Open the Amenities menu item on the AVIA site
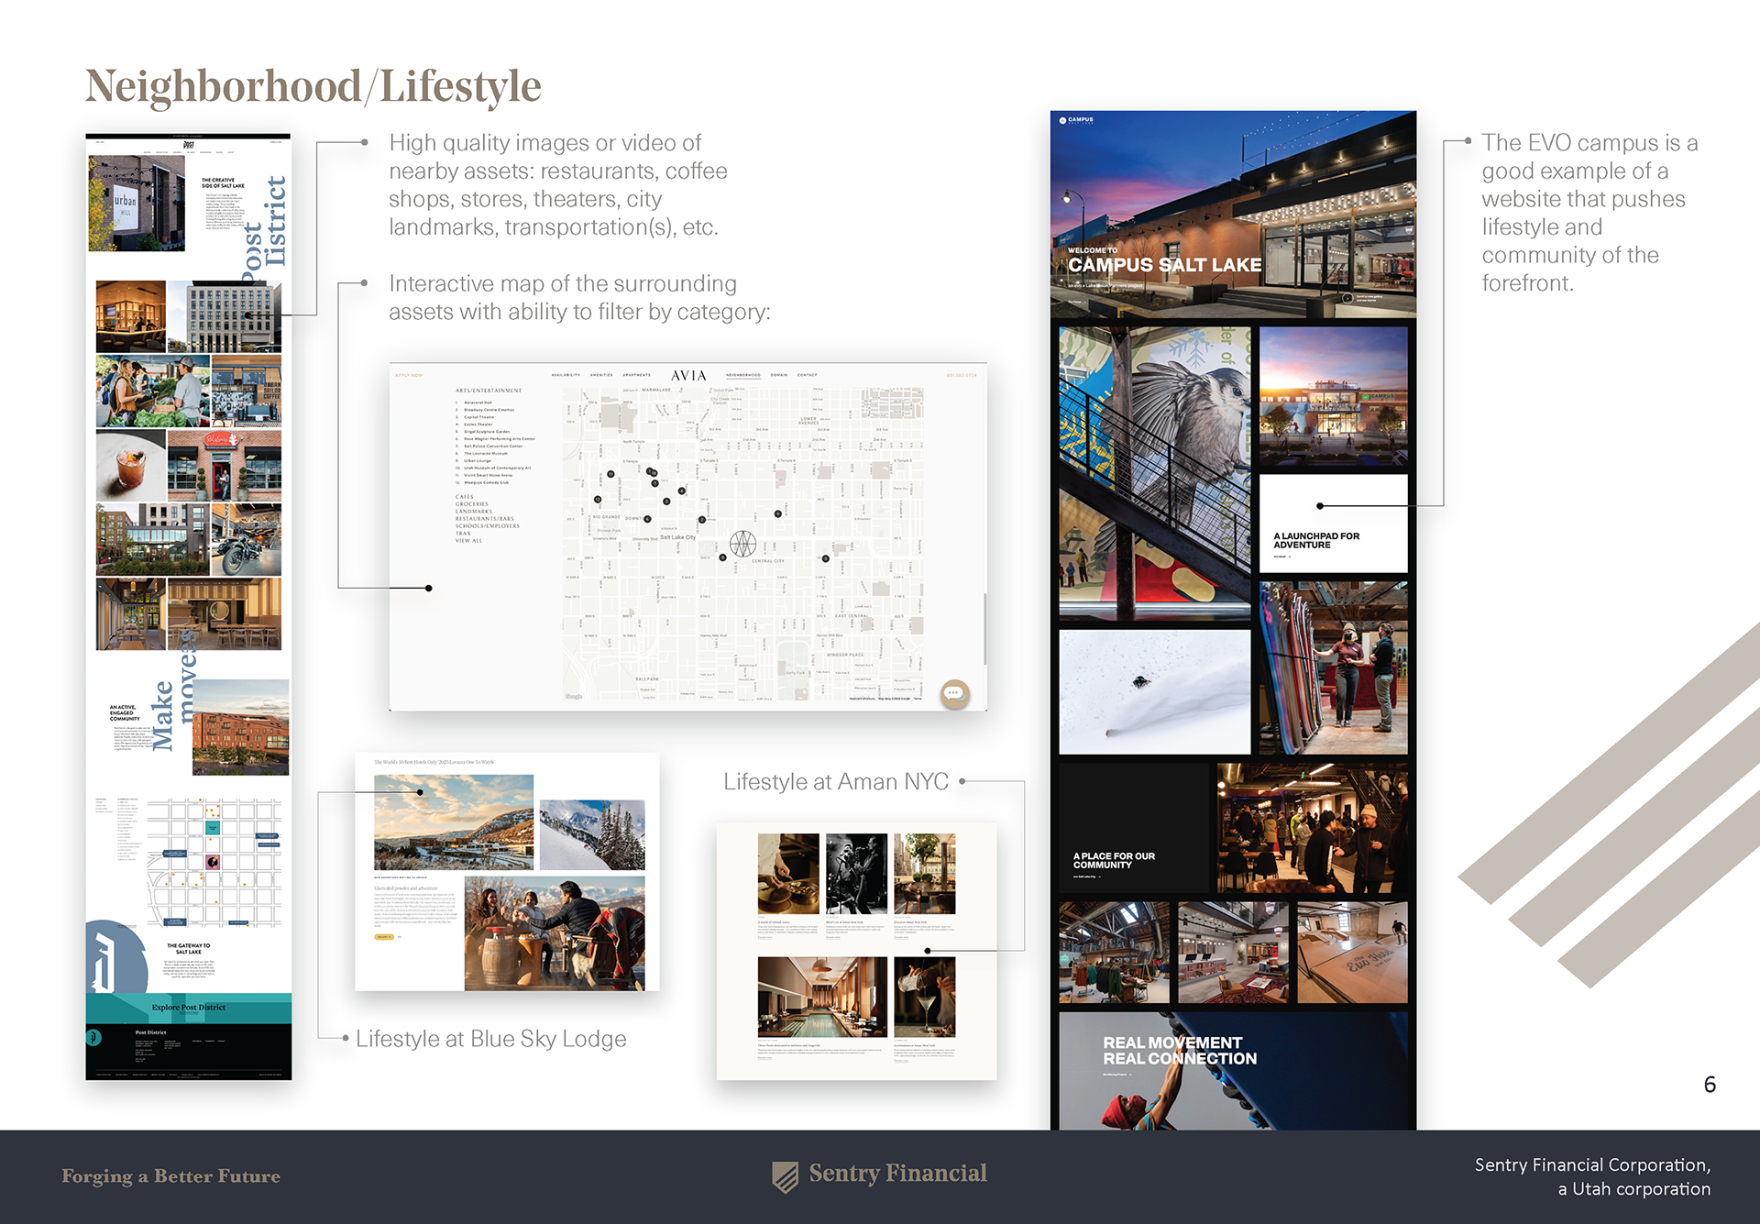 point(601,375)
